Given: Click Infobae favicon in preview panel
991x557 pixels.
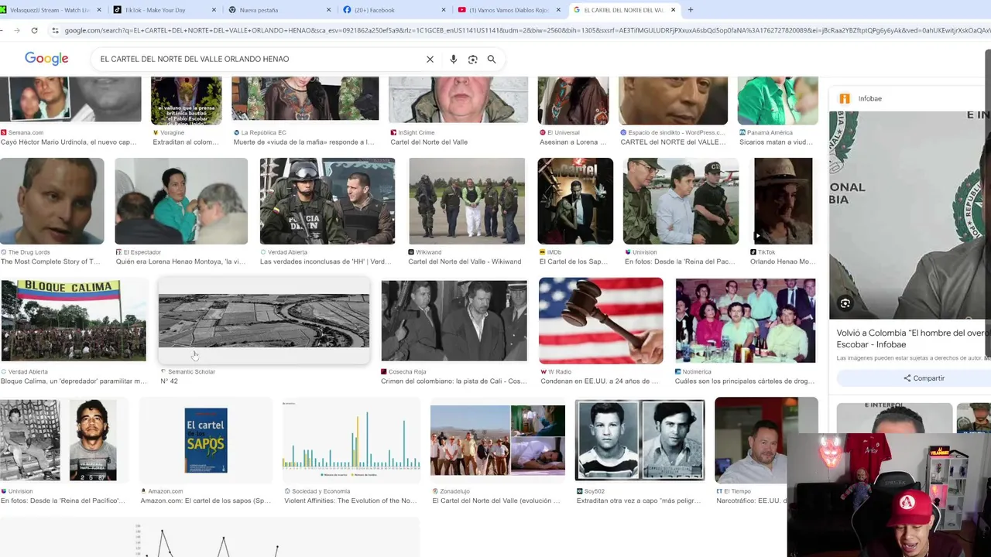Looking at the screenshot, I should [x=845, y=98].
